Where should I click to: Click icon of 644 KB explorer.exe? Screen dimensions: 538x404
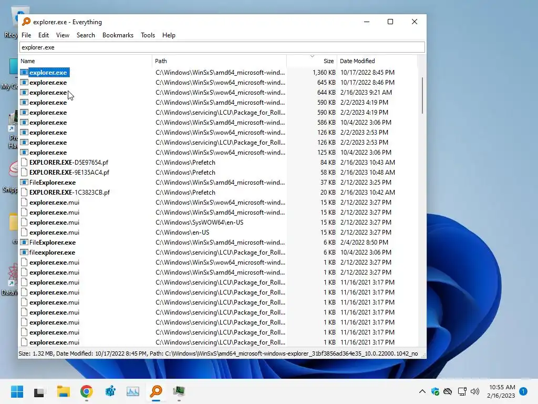pyautogui.click(x=24, y=93)
